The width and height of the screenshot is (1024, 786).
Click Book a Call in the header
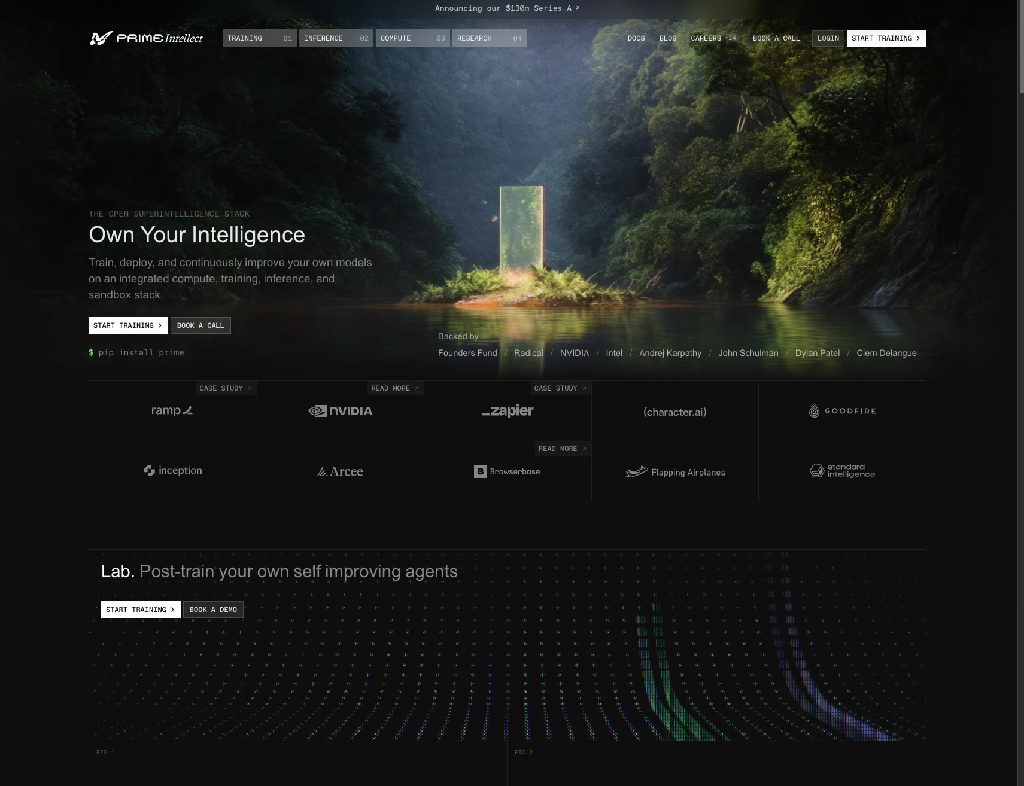[x=776, y=38]
